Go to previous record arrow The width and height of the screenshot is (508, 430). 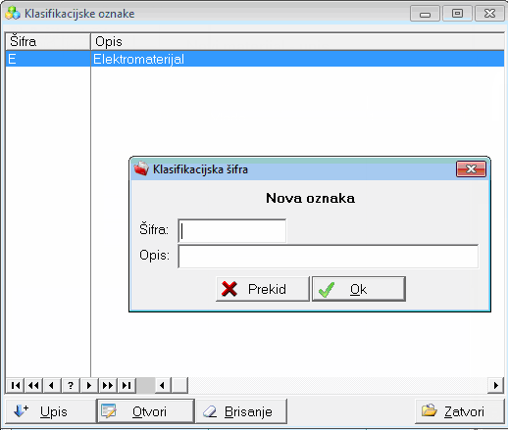(x=52, y=386)
